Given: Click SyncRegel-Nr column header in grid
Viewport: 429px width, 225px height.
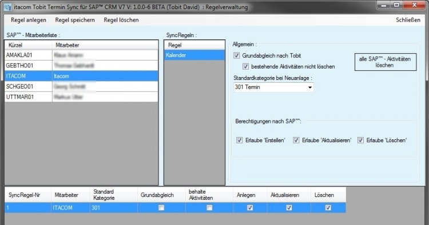Looking at the screenshot, I should pos(27,195).
